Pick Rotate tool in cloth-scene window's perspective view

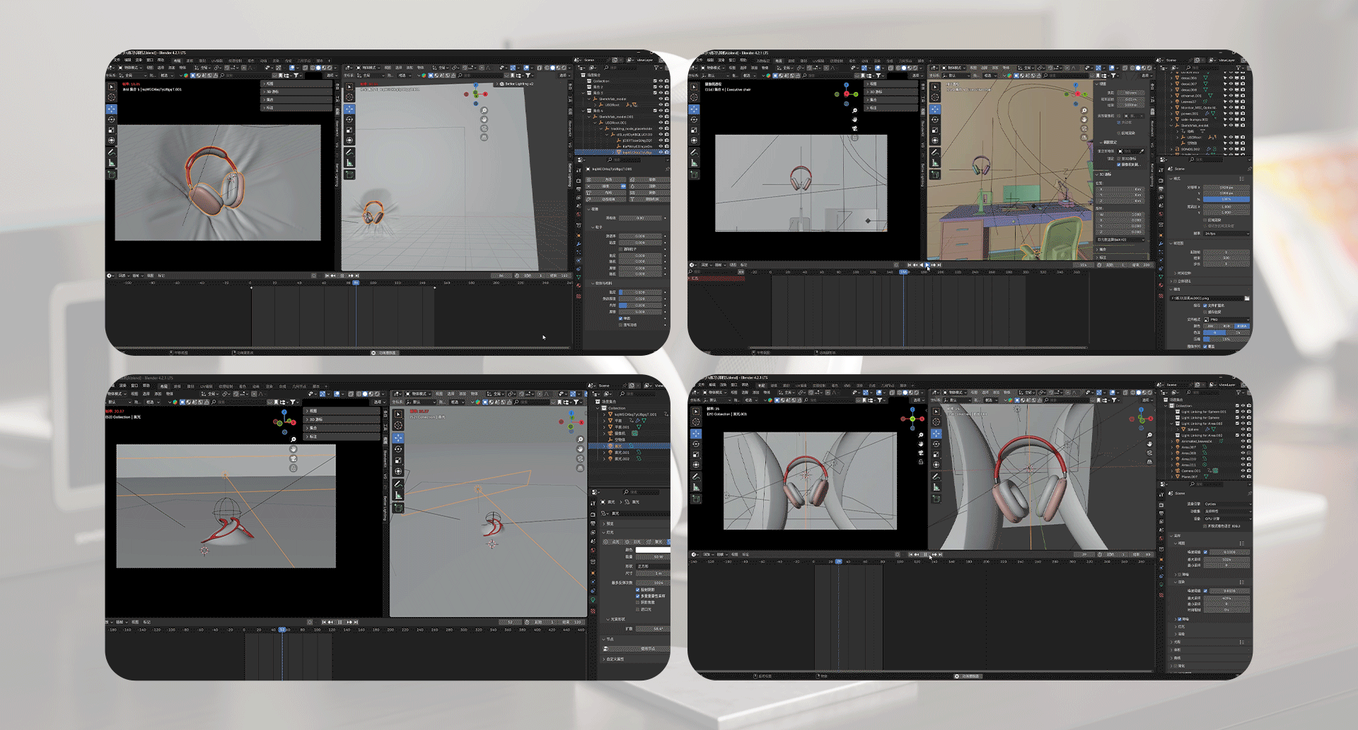[349, 120]
